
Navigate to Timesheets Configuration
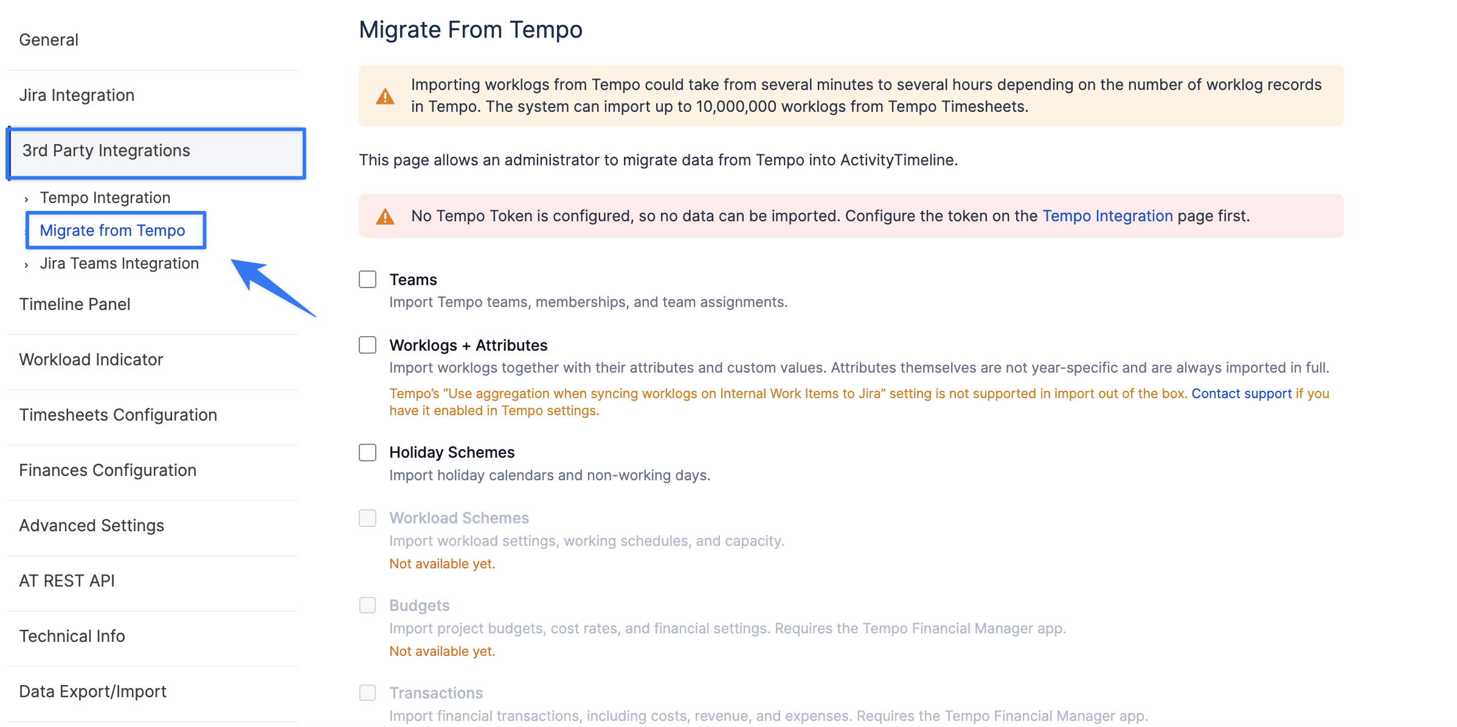[x=118, y=415]
